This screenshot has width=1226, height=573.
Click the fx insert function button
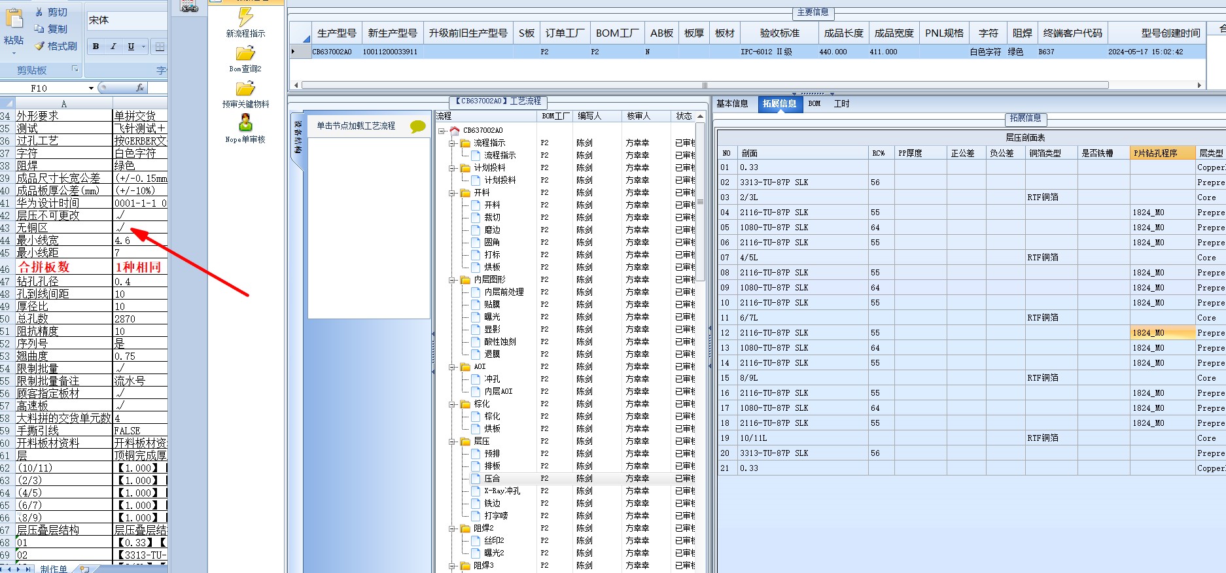[139, 88]
